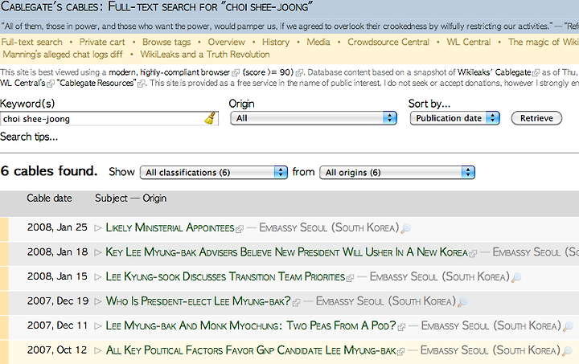The width and height of the screenshot is (579, 364).
Task: Open the Sort by Publication date dropdown
Action: click(x=455, y=118)
